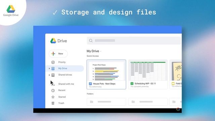Click the Shared drives icon
Viewport: 215px width, 121px height.
[x=53, y=75]
